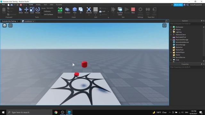Viewport: 205px width, 115px height.
Task: Switch to the MODEL ribbon tab
Action: pos(38,5)
